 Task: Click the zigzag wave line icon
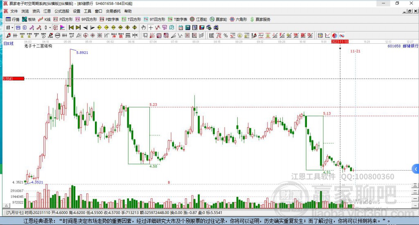point(180,36)
